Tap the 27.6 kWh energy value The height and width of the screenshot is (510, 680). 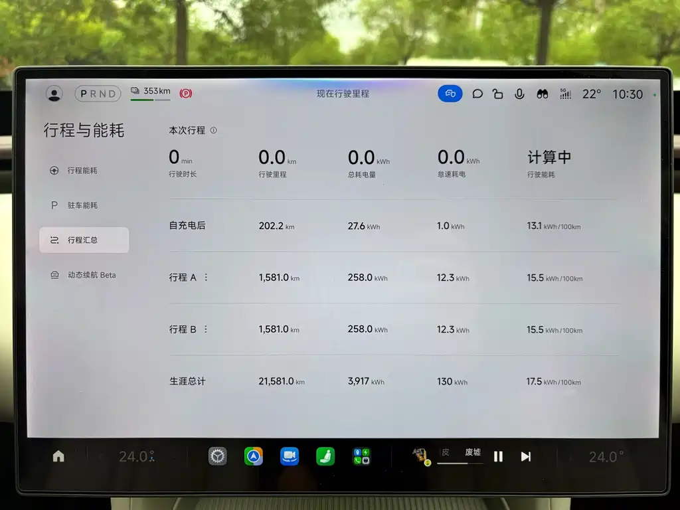pyautogui.click(x=364, y=226)
